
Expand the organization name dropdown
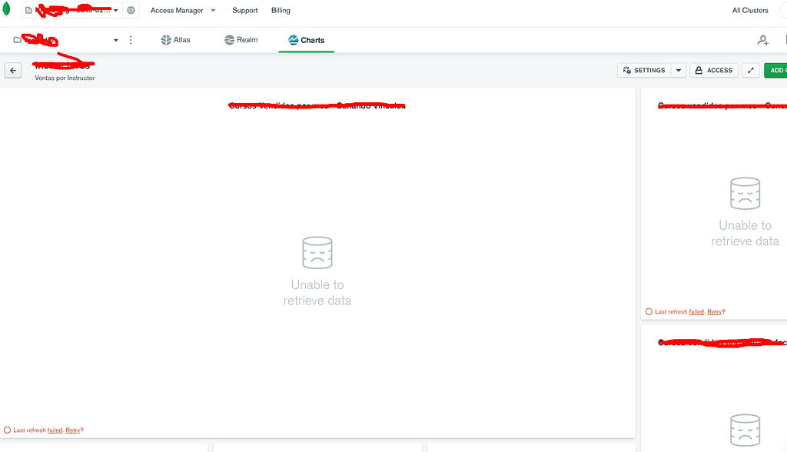[x=115, y=10]
